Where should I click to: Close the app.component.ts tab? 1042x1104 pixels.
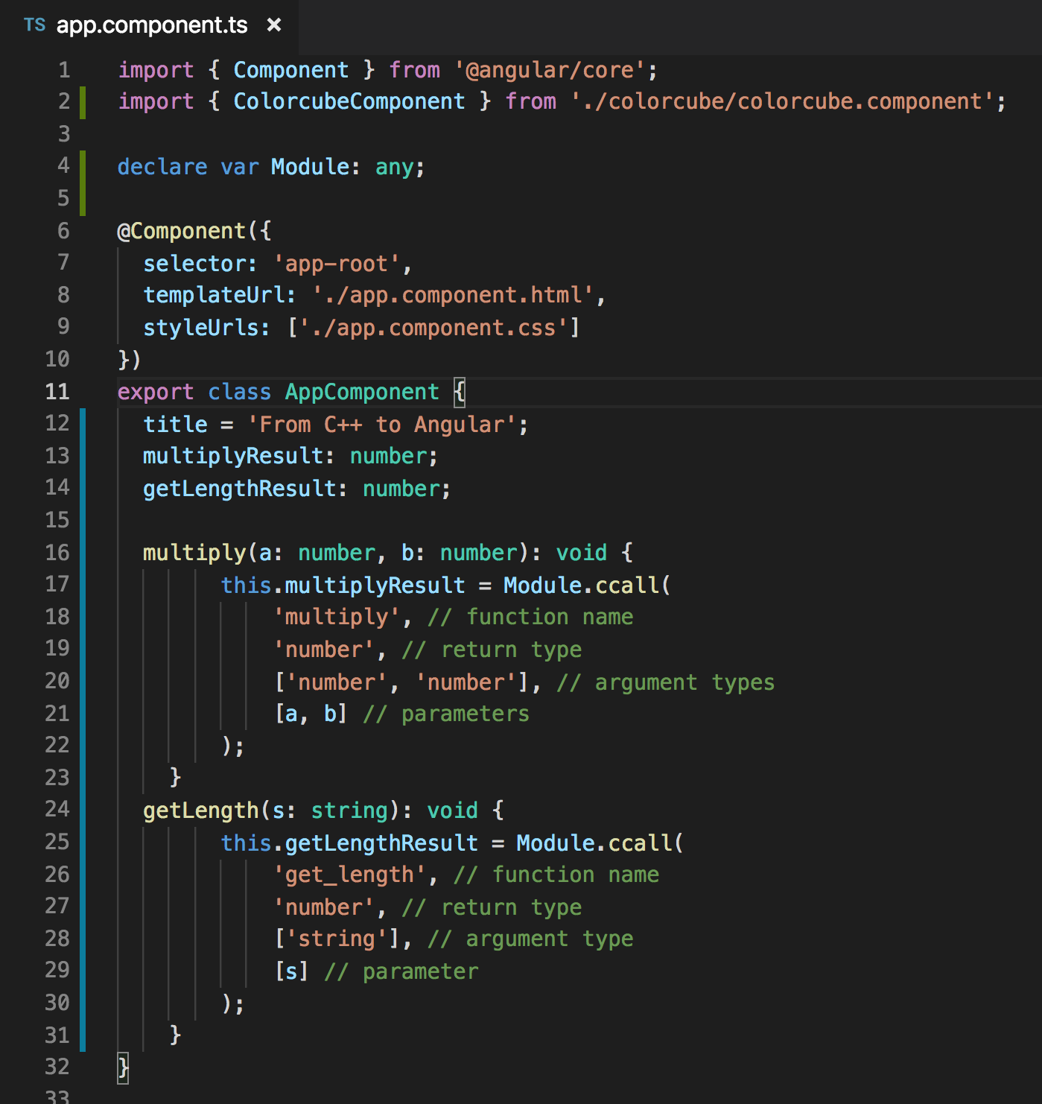coord(274,25)
